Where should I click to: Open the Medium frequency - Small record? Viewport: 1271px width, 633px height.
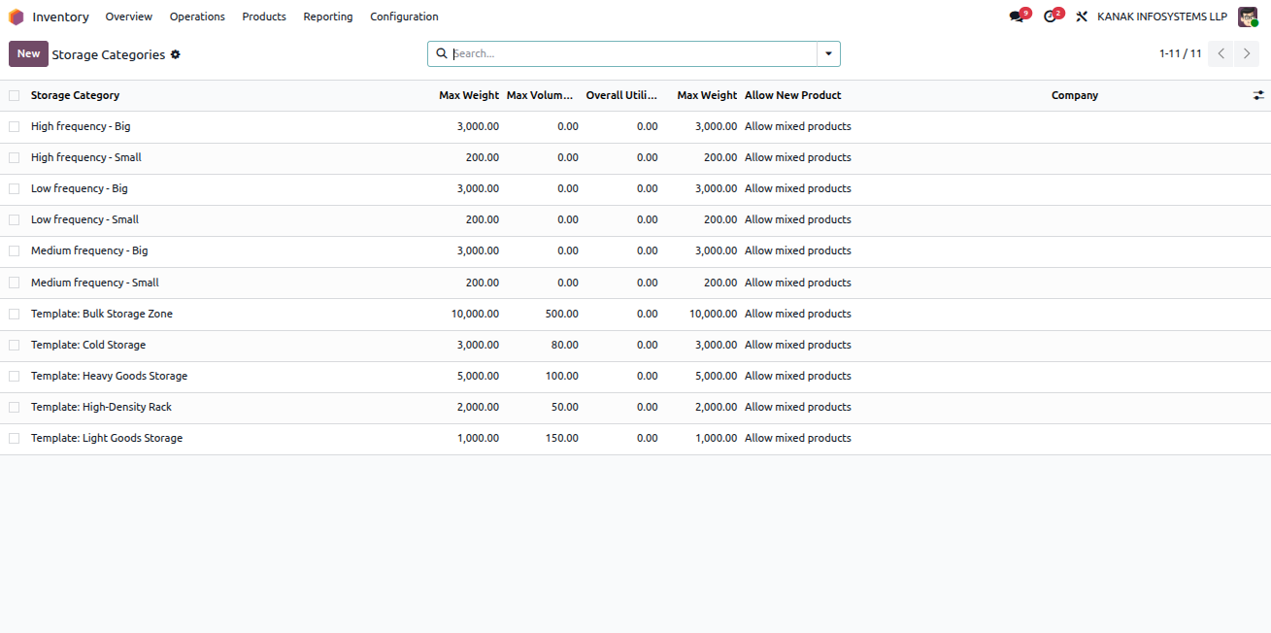pyautogui.click(x=95, y=283)
